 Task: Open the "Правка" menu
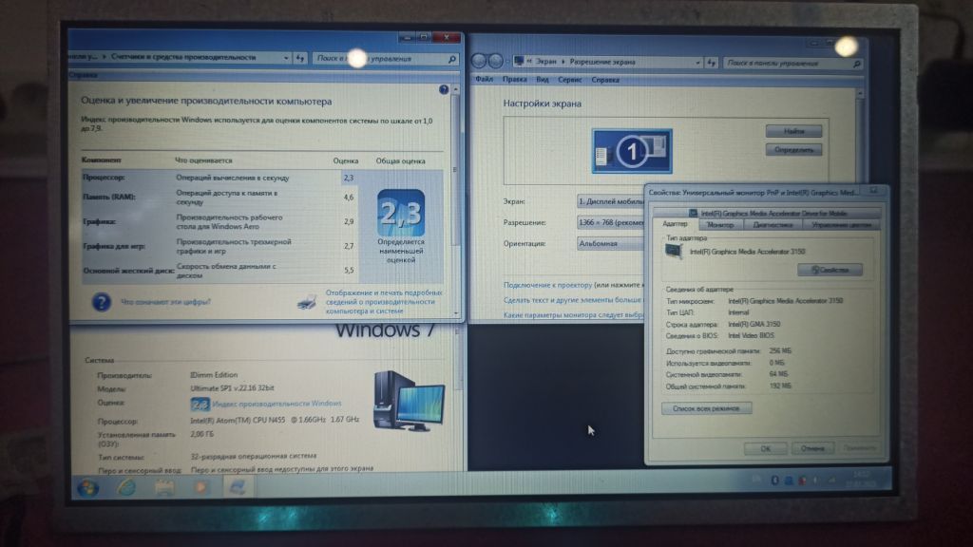pyautogui.click(x=514, y=80)
